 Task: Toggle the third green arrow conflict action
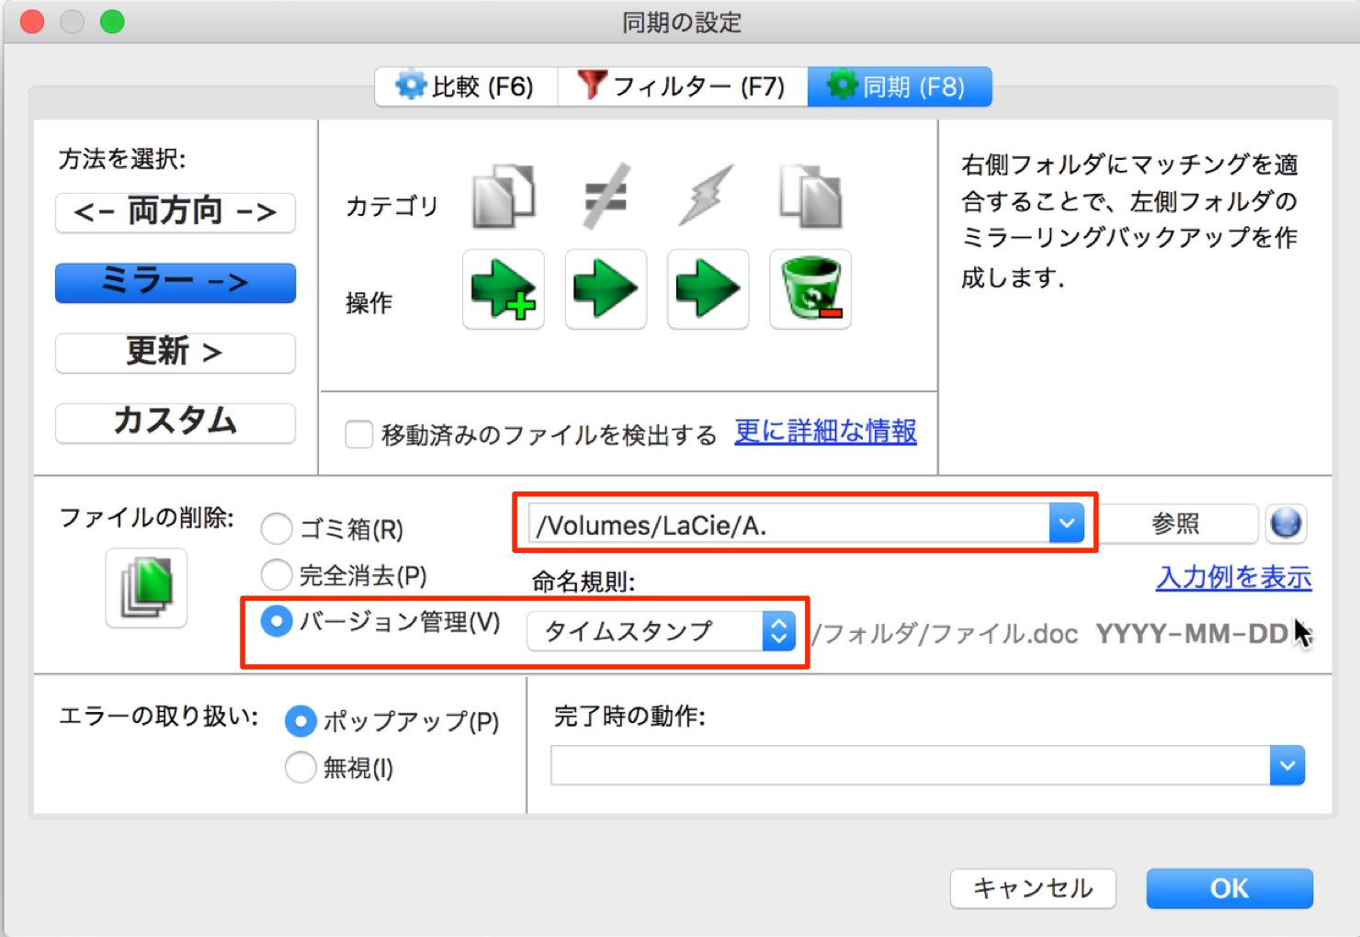(708, 289)
